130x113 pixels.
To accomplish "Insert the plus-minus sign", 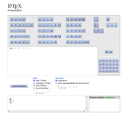I will click(x=31, y=25).
